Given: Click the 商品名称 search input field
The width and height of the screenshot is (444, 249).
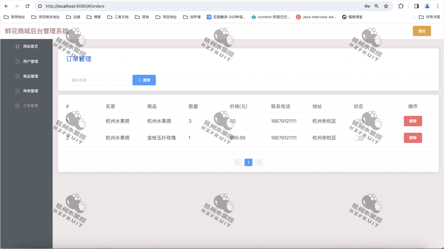Looking at the screenshot, I should point(99,80).
